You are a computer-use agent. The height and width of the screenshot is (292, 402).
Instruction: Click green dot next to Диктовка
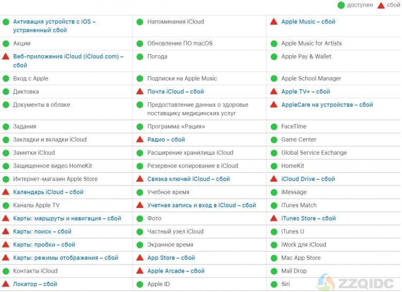click(x=6, y=92)
